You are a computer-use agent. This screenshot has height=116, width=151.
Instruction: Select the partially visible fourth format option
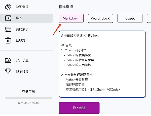pyautogui.click(x=149, y=18)
